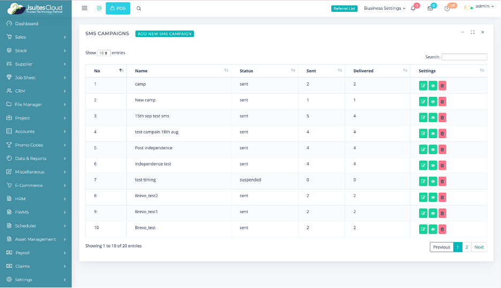Open the search magnifier icon in header
The height and width of the screenshot is (288, 501).
[139, 9]
